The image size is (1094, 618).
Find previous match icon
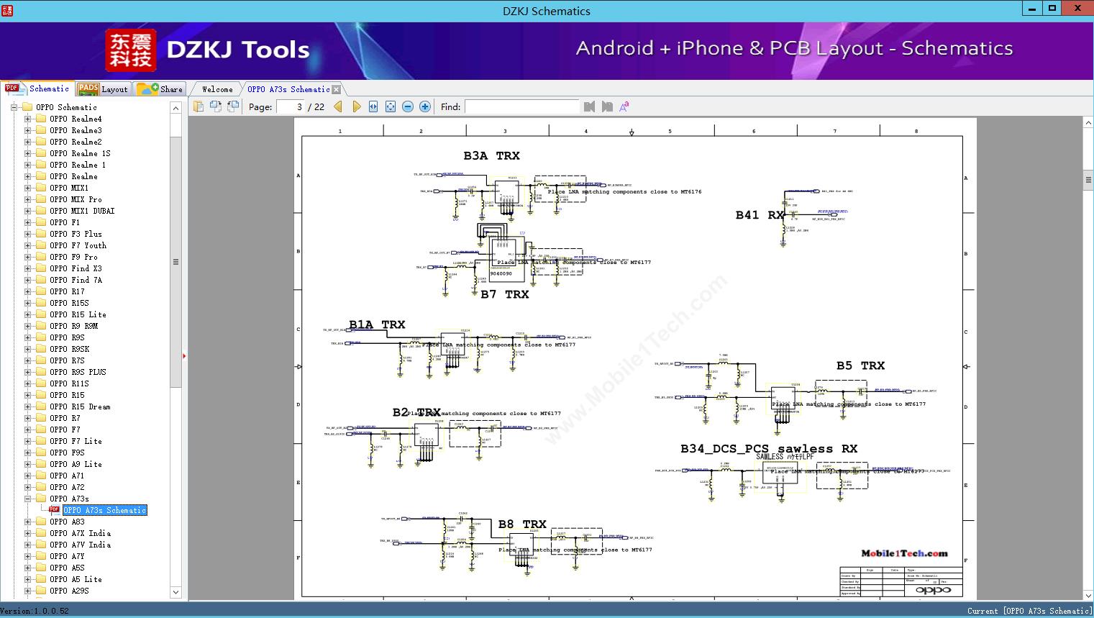[x=590, y=106]
